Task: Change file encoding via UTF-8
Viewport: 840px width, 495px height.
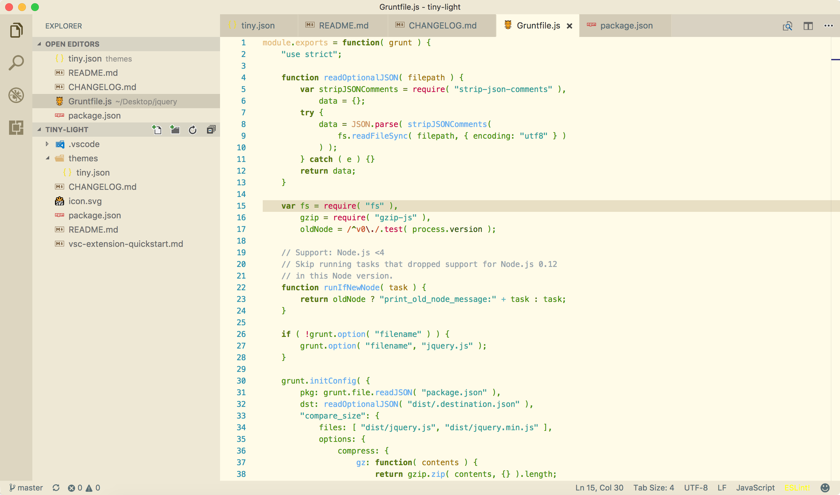Action: coord(696,488)
